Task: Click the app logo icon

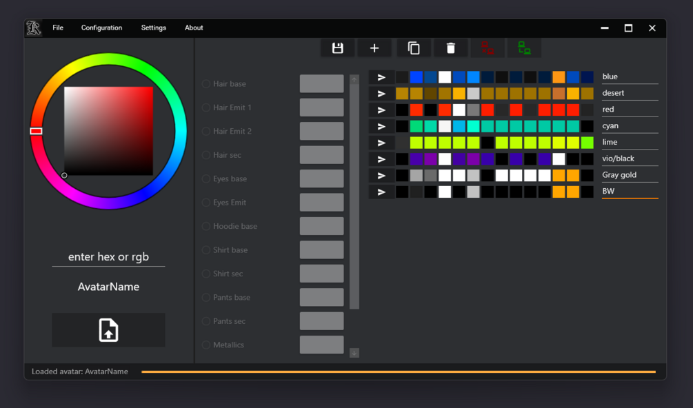Action: pyautogui.click(x=34, y=28)
